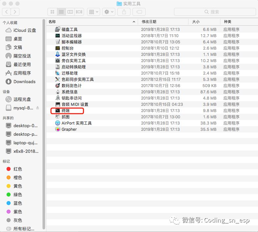The width and height of the screenshot is (258, 232).
Task: Click the edit tags toolbar button
Action: [x=139, y=12]
